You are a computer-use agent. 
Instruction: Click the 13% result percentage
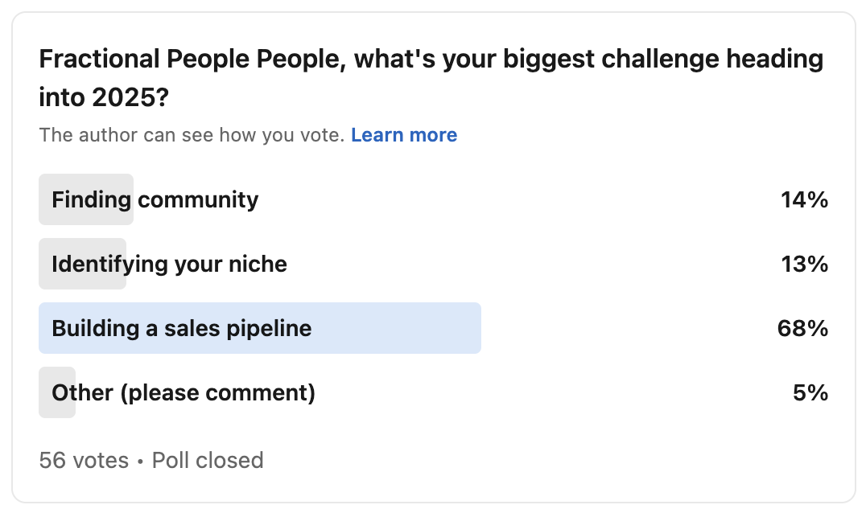tap(804, 264)
